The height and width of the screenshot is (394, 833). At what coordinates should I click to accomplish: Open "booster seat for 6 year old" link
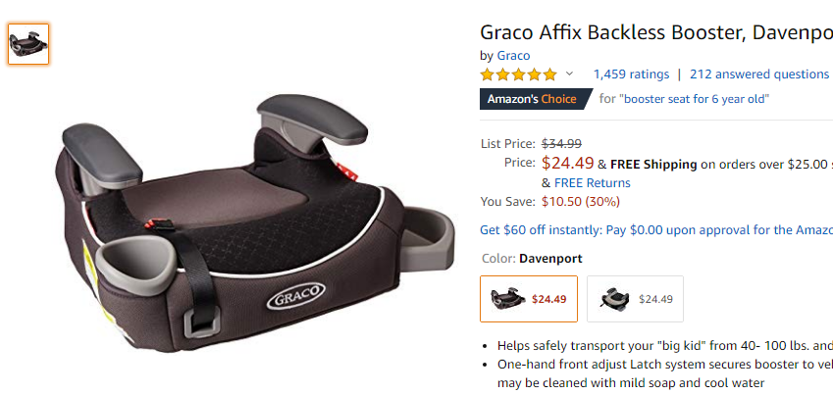[695, 99]
